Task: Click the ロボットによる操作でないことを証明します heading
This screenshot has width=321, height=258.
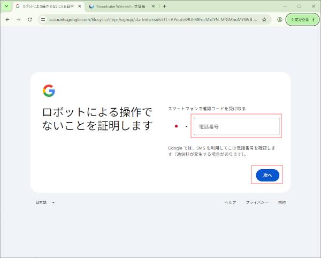Action: coord(97,119)
